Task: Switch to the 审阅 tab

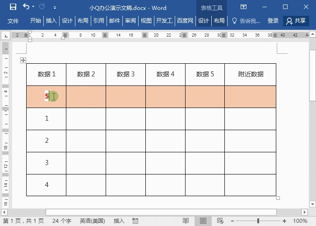Action: click(x=130, y=21)
